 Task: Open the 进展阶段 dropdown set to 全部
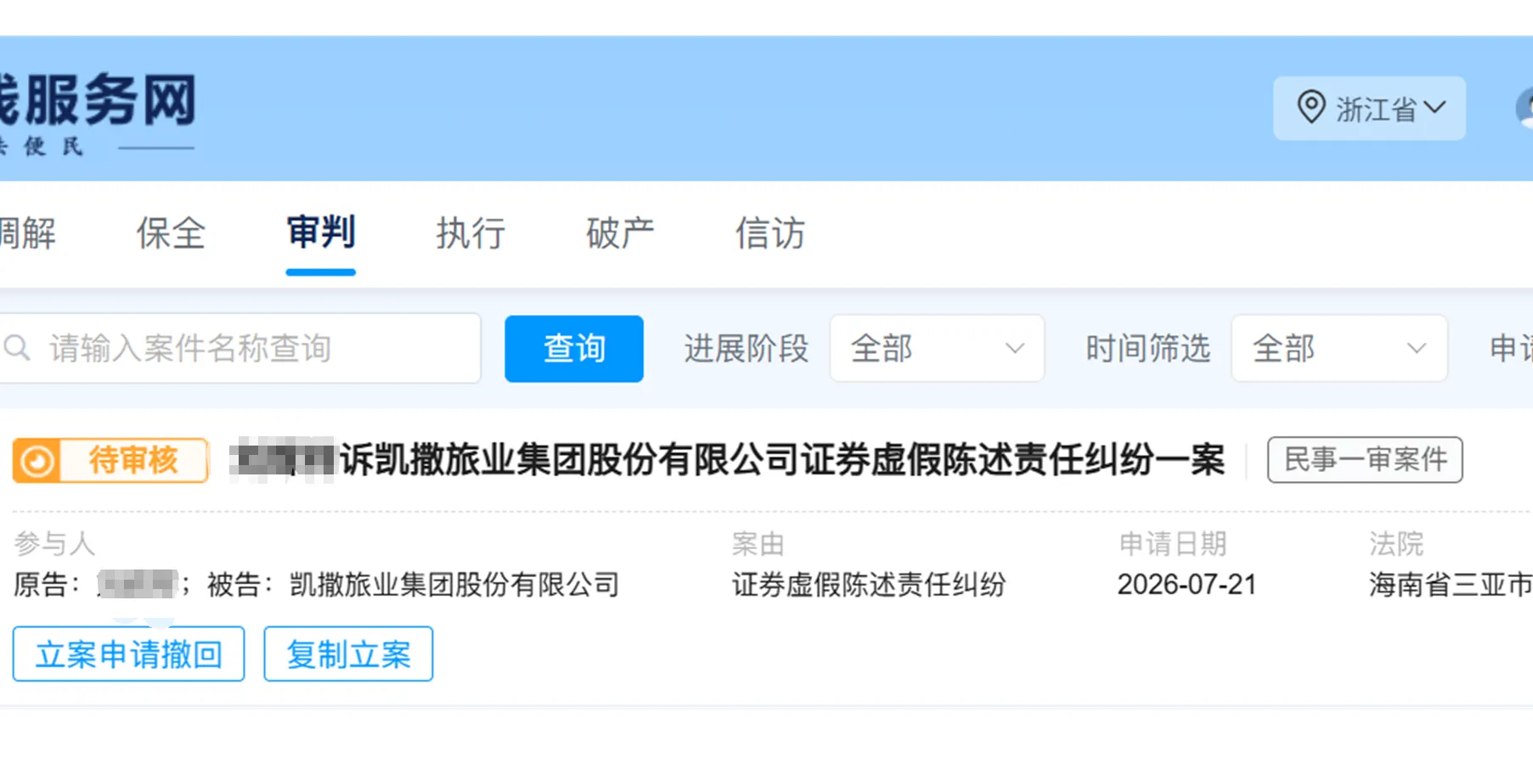937,348
